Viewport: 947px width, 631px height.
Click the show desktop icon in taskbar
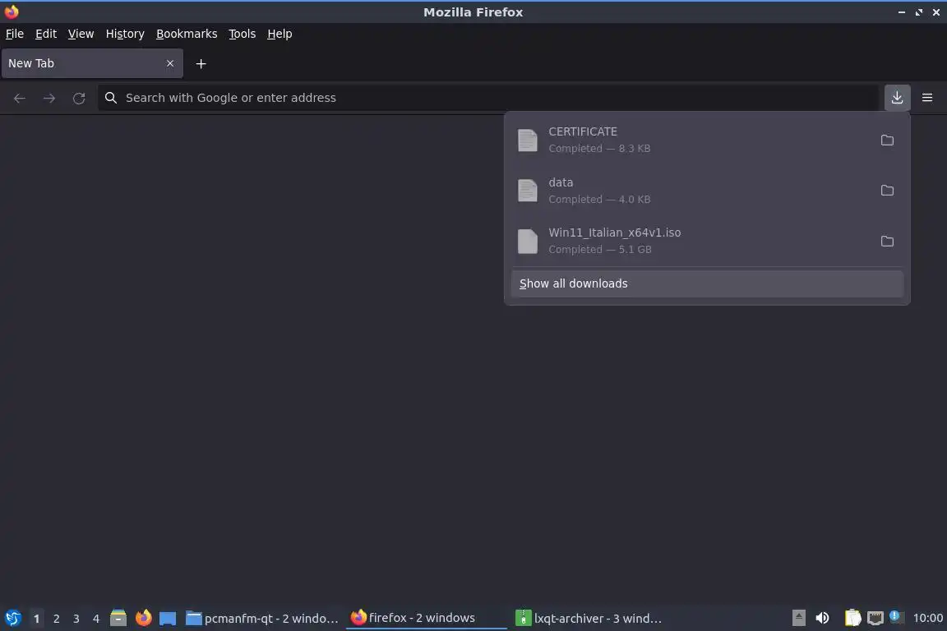pos(168,619)
